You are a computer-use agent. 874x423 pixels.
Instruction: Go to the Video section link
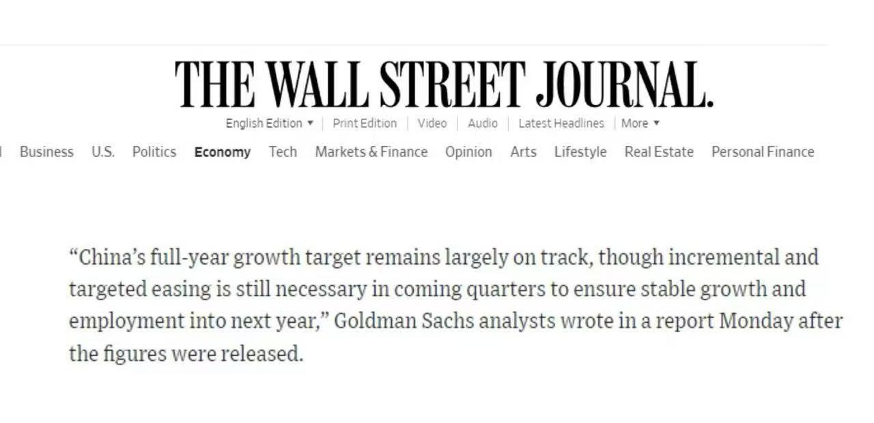432,123
